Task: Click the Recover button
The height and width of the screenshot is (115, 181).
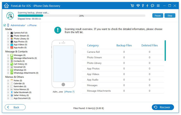Action: coord(163,107)
